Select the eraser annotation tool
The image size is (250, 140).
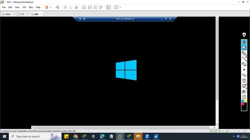click(244, 64)
